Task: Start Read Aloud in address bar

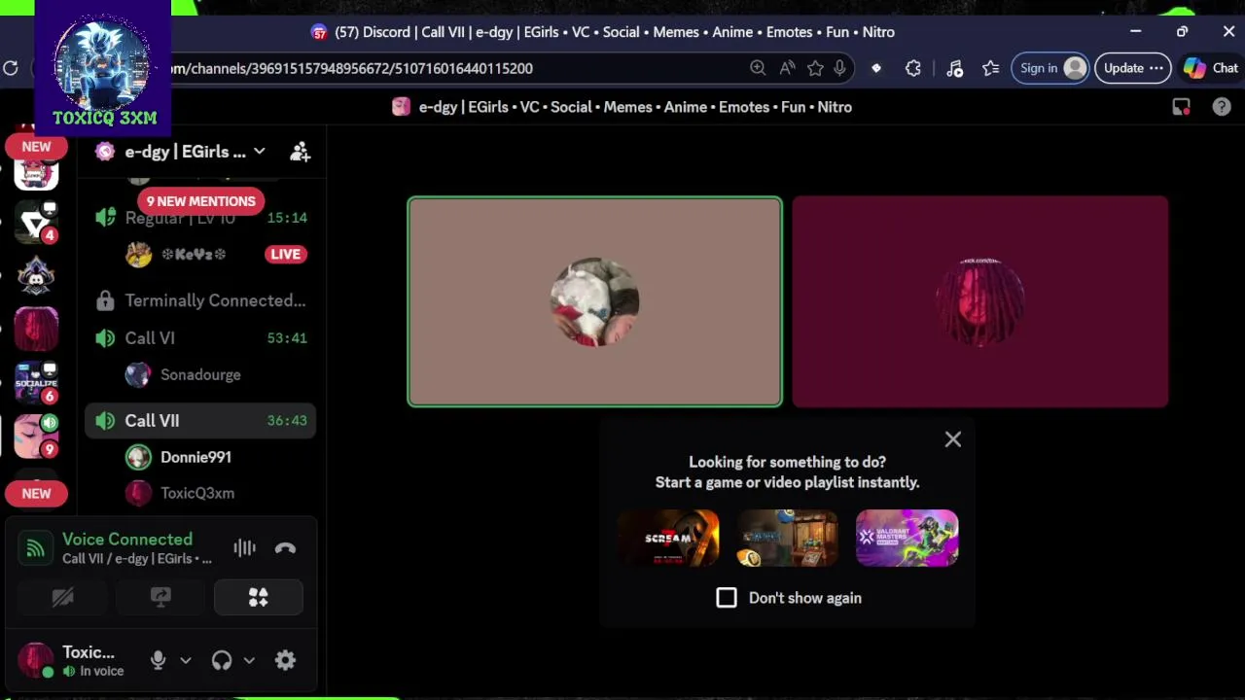Action: 787,68
